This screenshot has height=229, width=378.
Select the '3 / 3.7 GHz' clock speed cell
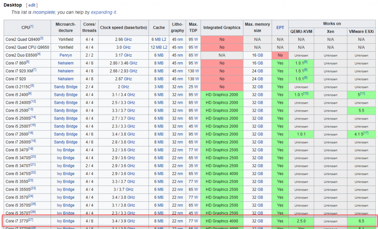[124, 189]
